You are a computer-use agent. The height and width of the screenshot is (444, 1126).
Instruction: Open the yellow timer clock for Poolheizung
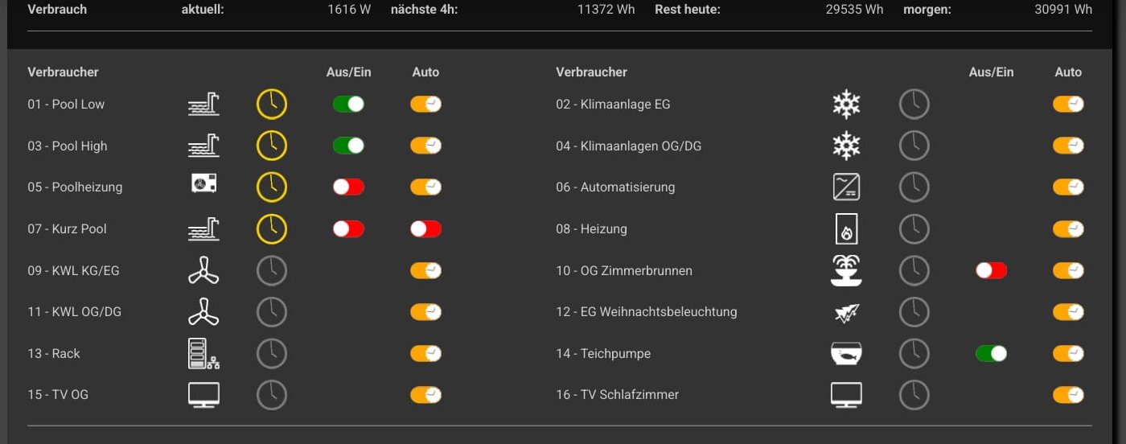click(272, 187)
